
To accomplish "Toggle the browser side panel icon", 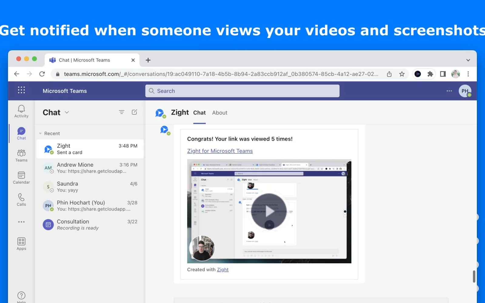I will 443,74.
